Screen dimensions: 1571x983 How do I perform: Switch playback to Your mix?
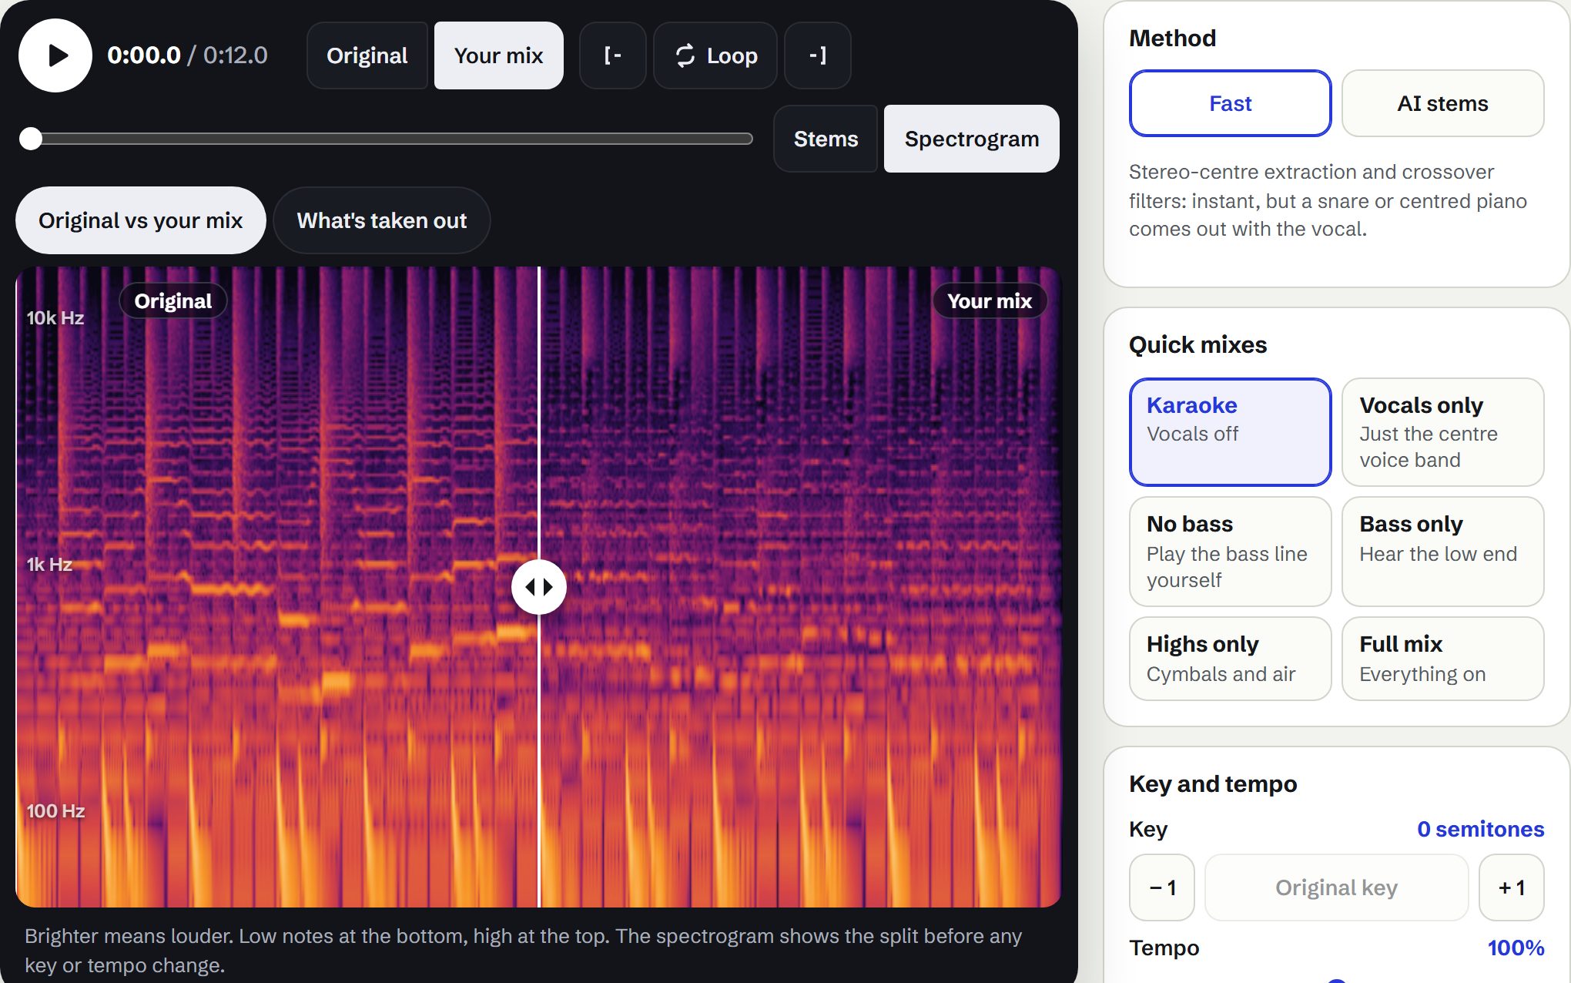pyautogui.click(x=499, y=55)
